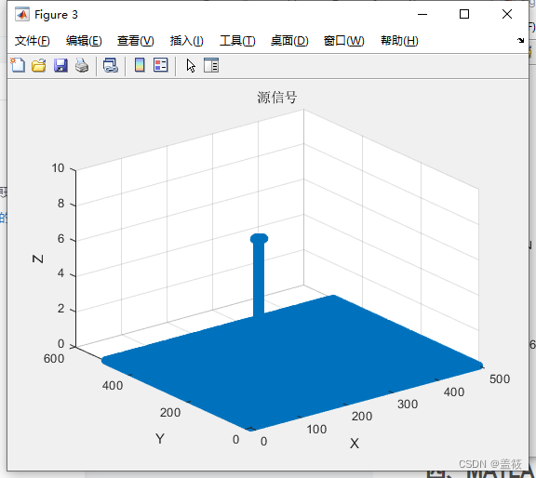The width and height of the screenshot is (536, 478).
Task: Maximize the Figure 3 window
Action: point(464,14)
